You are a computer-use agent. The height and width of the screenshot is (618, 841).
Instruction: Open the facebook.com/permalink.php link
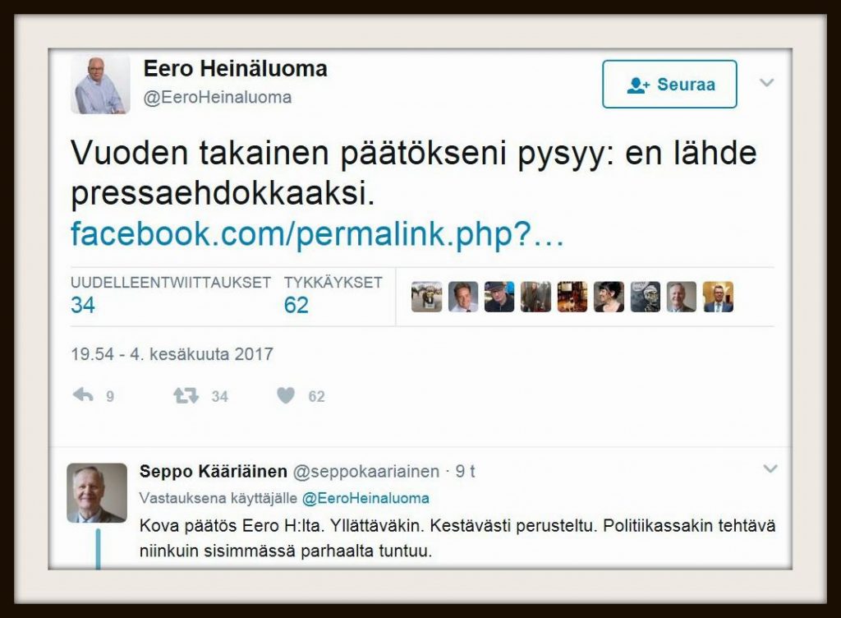(x=317, y=234)
